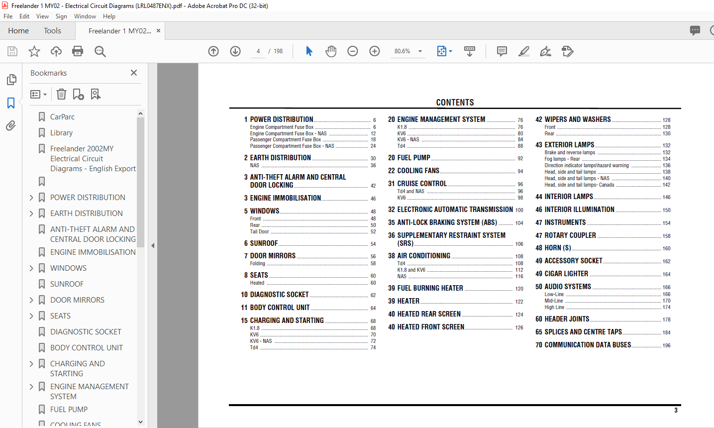
Task: Expand SEATS bookmark
Action: [31, 316]
